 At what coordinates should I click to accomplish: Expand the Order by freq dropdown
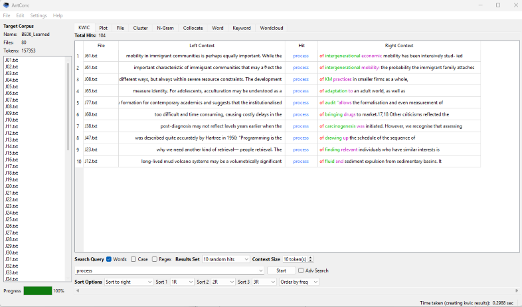299,282
